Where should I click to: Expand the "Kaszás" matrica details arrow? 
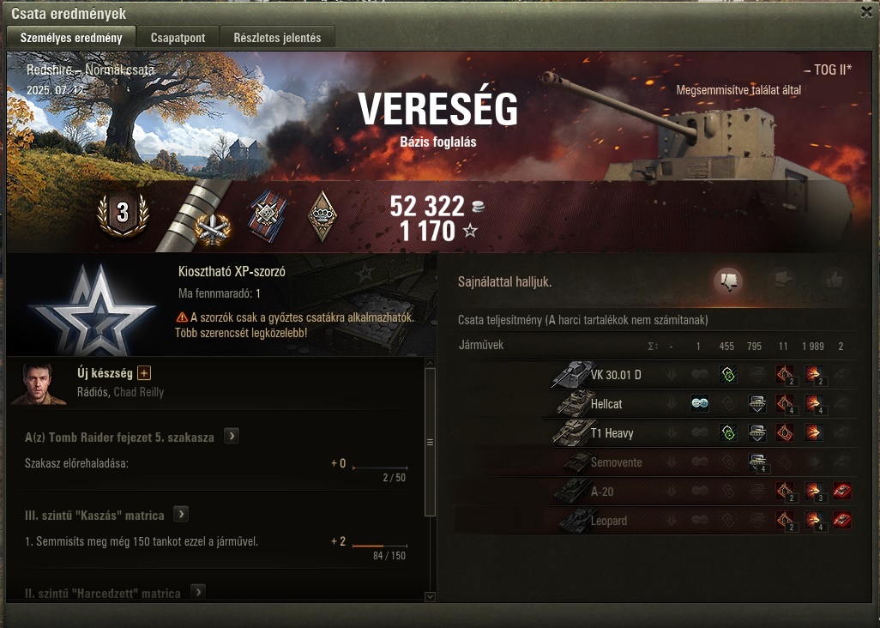[x=181, y=514]
